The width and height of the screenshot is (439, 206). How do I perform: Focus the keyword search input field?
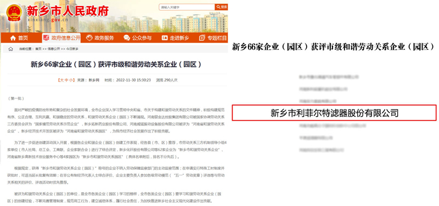(187, 7)
